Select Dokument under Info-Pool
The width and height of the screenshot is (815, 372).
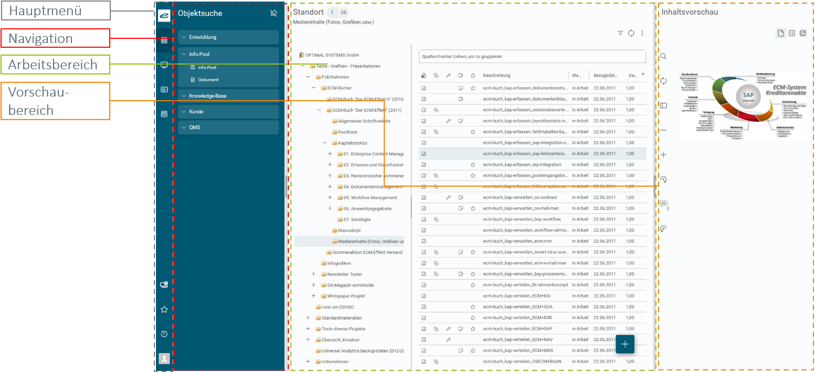coord(208,80)
